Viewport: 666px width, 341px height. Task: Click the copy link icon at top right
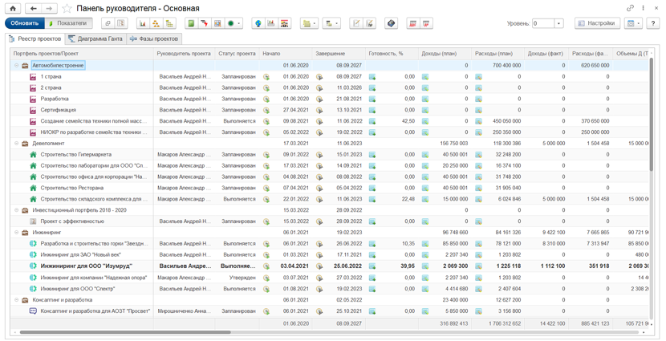point(630,9)
